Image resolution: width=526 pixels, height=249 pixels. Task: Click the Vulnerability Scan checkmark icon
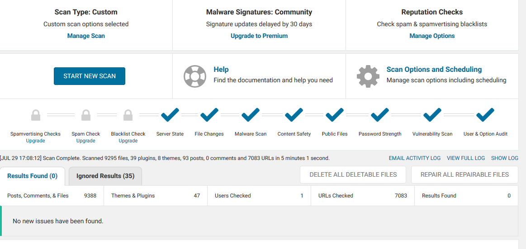coord(432,115)
